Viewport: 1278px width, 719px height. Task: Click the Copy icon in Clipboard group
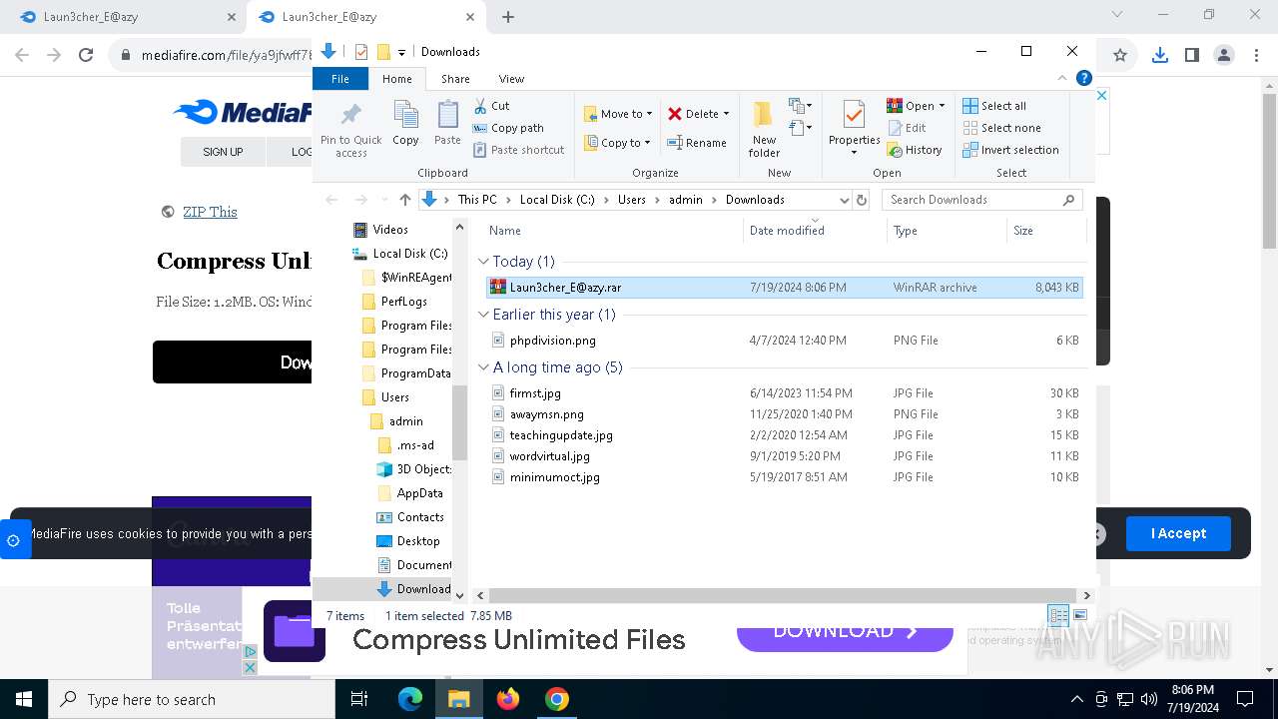405,124
